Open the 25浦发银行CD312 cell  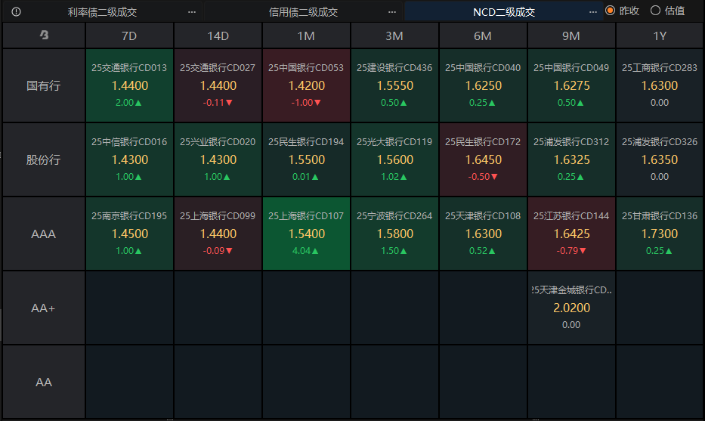click(571, 159)
